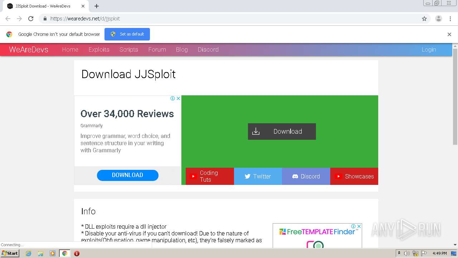
Task: Show hidden tray icons arrow
Action: click(x=399, y=253)
